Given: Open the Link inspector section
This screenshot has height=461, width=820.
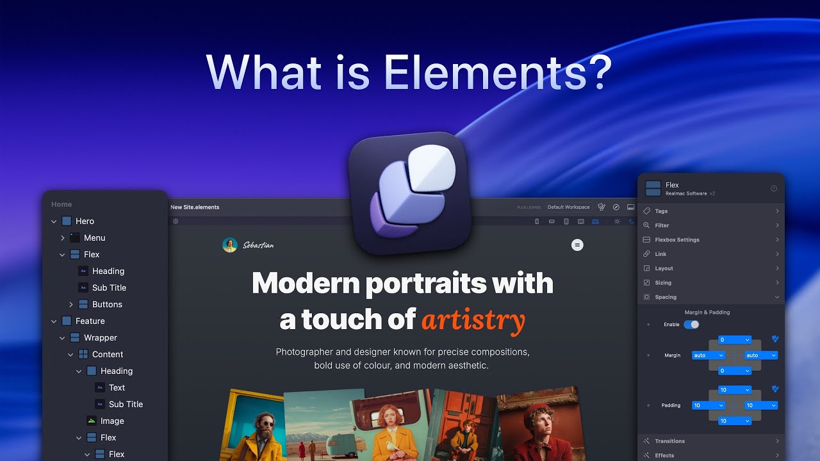Looking at the screenshot, I should point(711,254).
